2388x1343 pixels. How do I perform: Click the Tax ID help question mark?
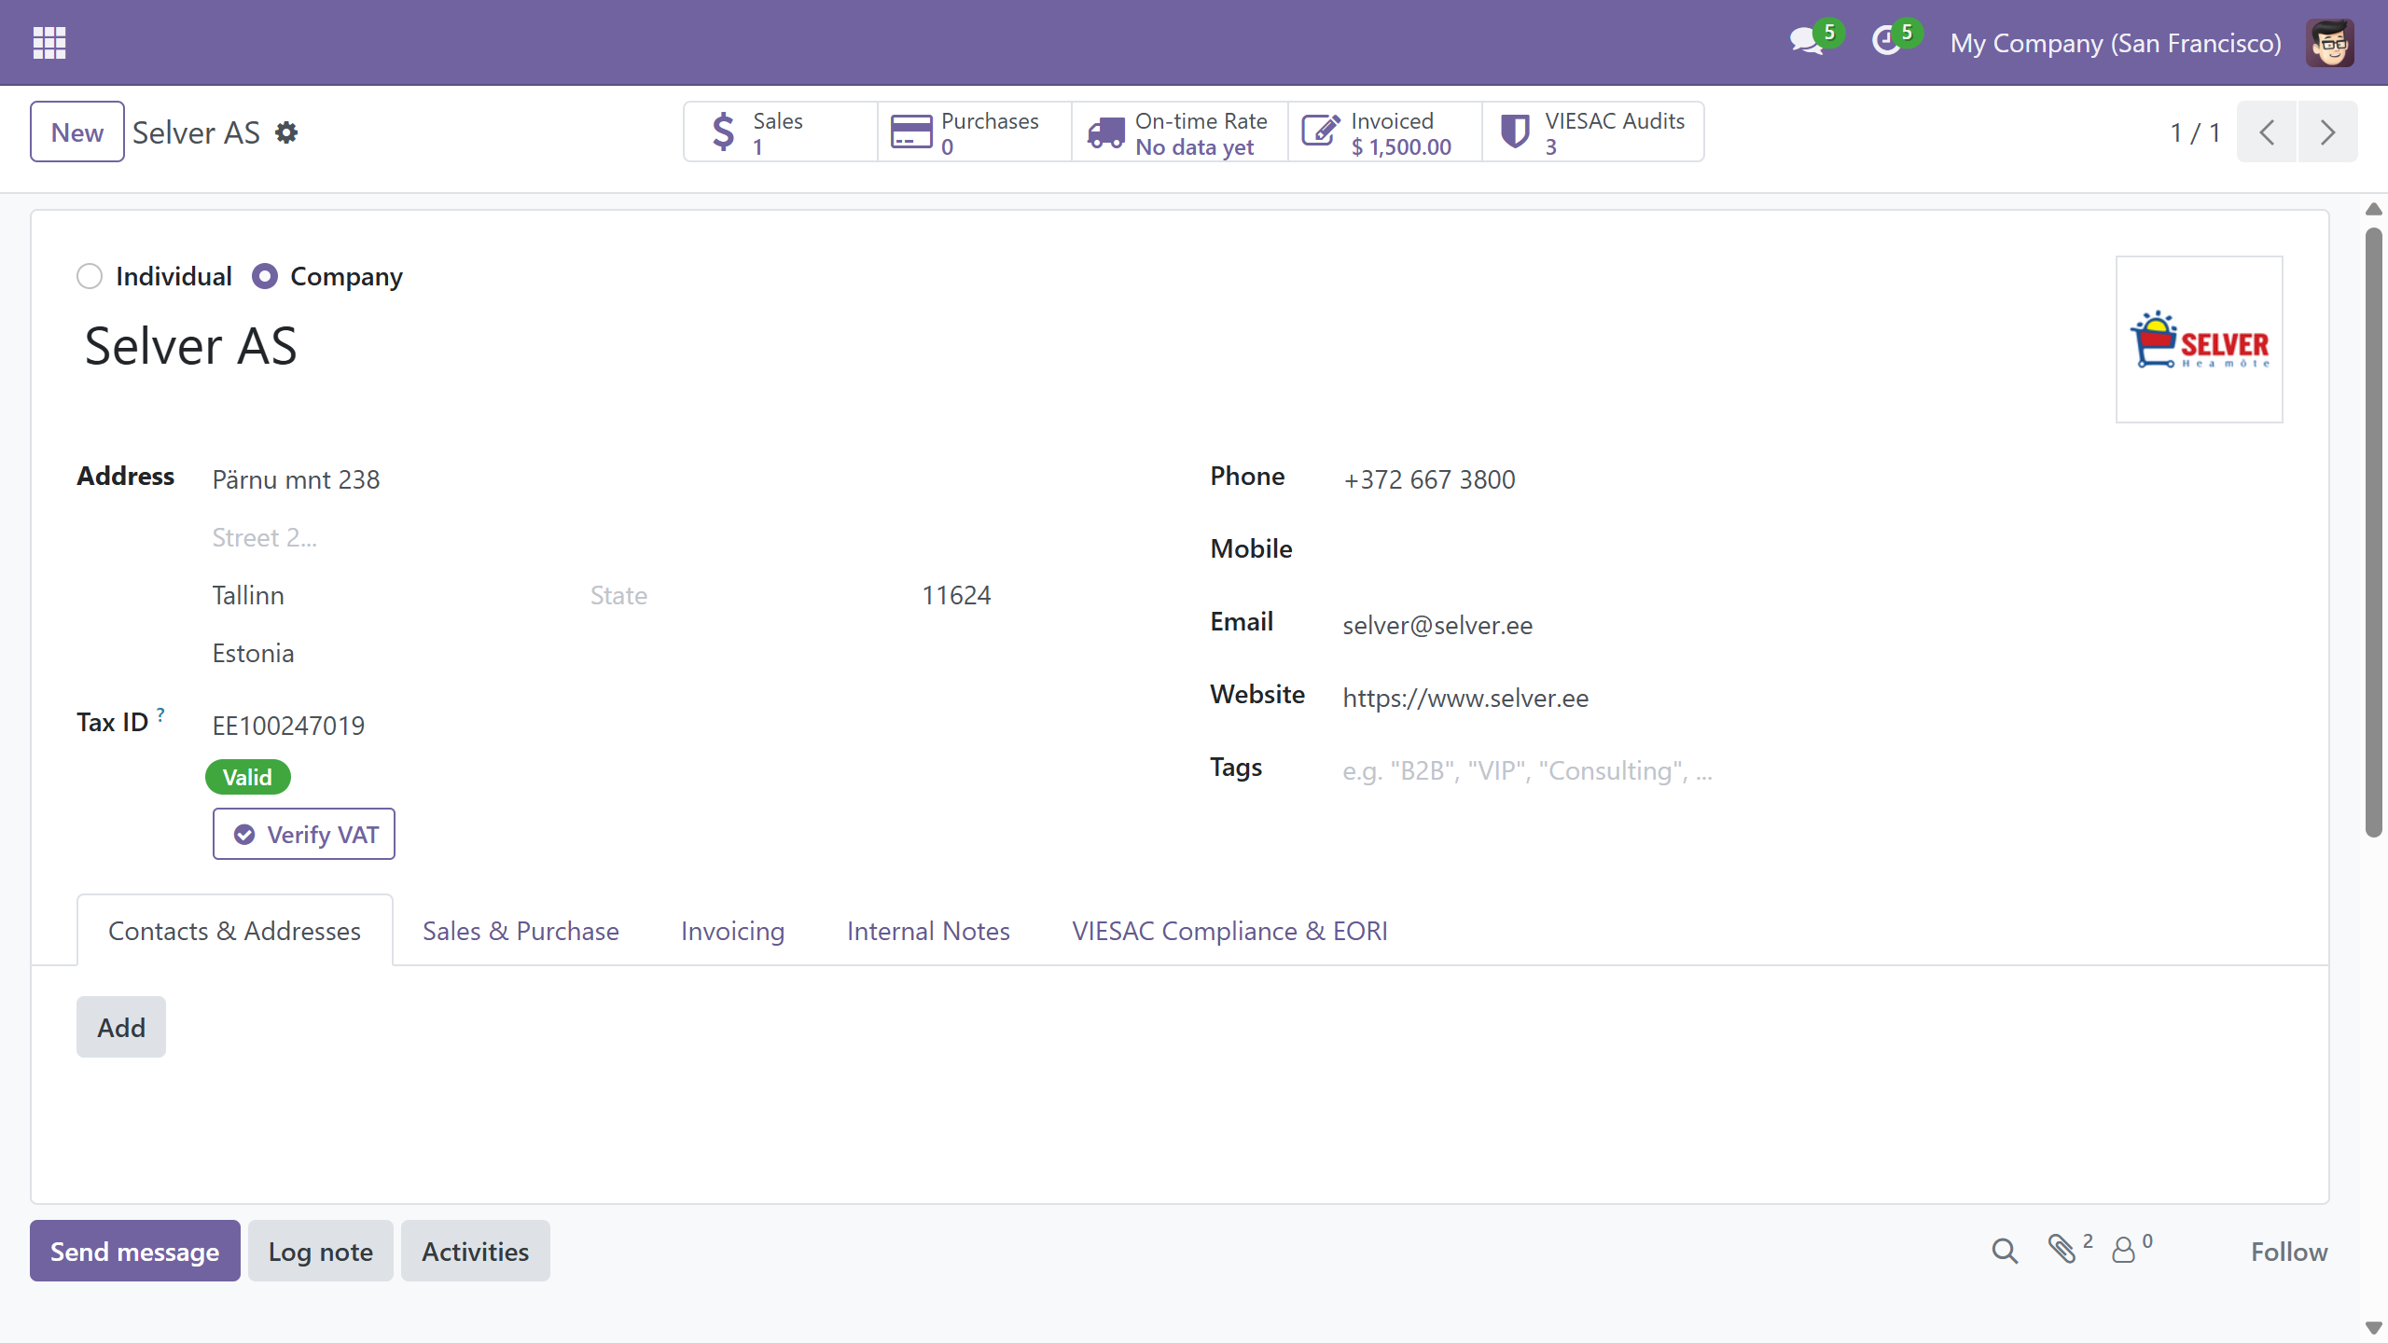pyautogui.click(x=160, y=715)
